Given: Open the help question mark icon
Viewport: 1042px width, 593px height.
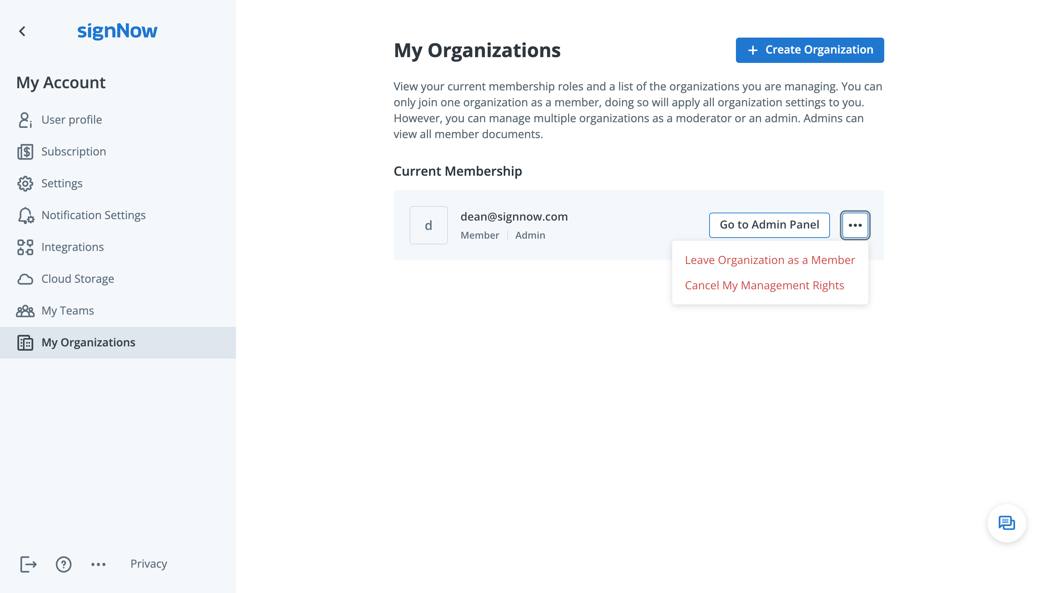Looking at the screenshot, I should (64, 564).
